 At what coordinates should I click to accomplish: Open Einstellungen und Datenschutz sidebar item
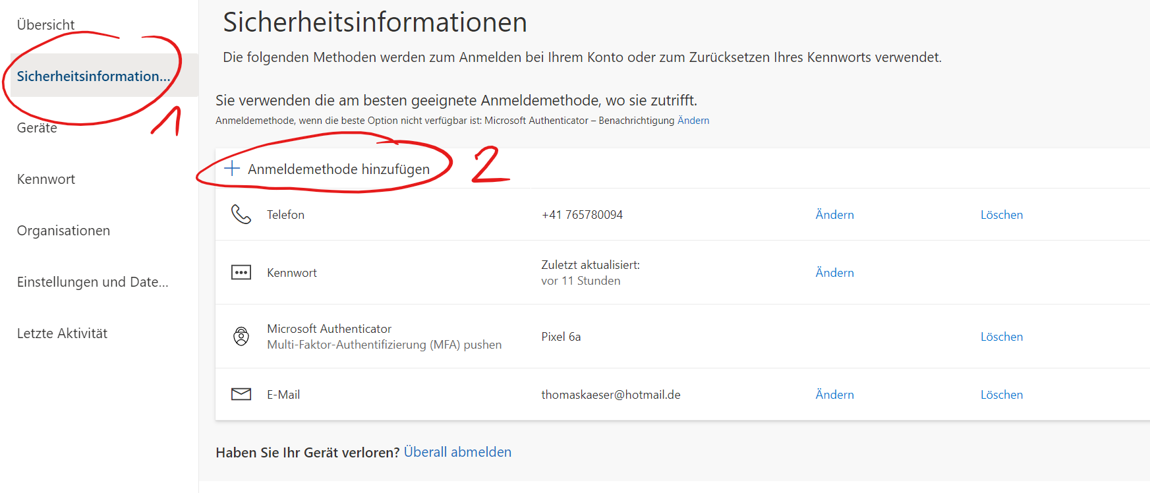(92, 282)
